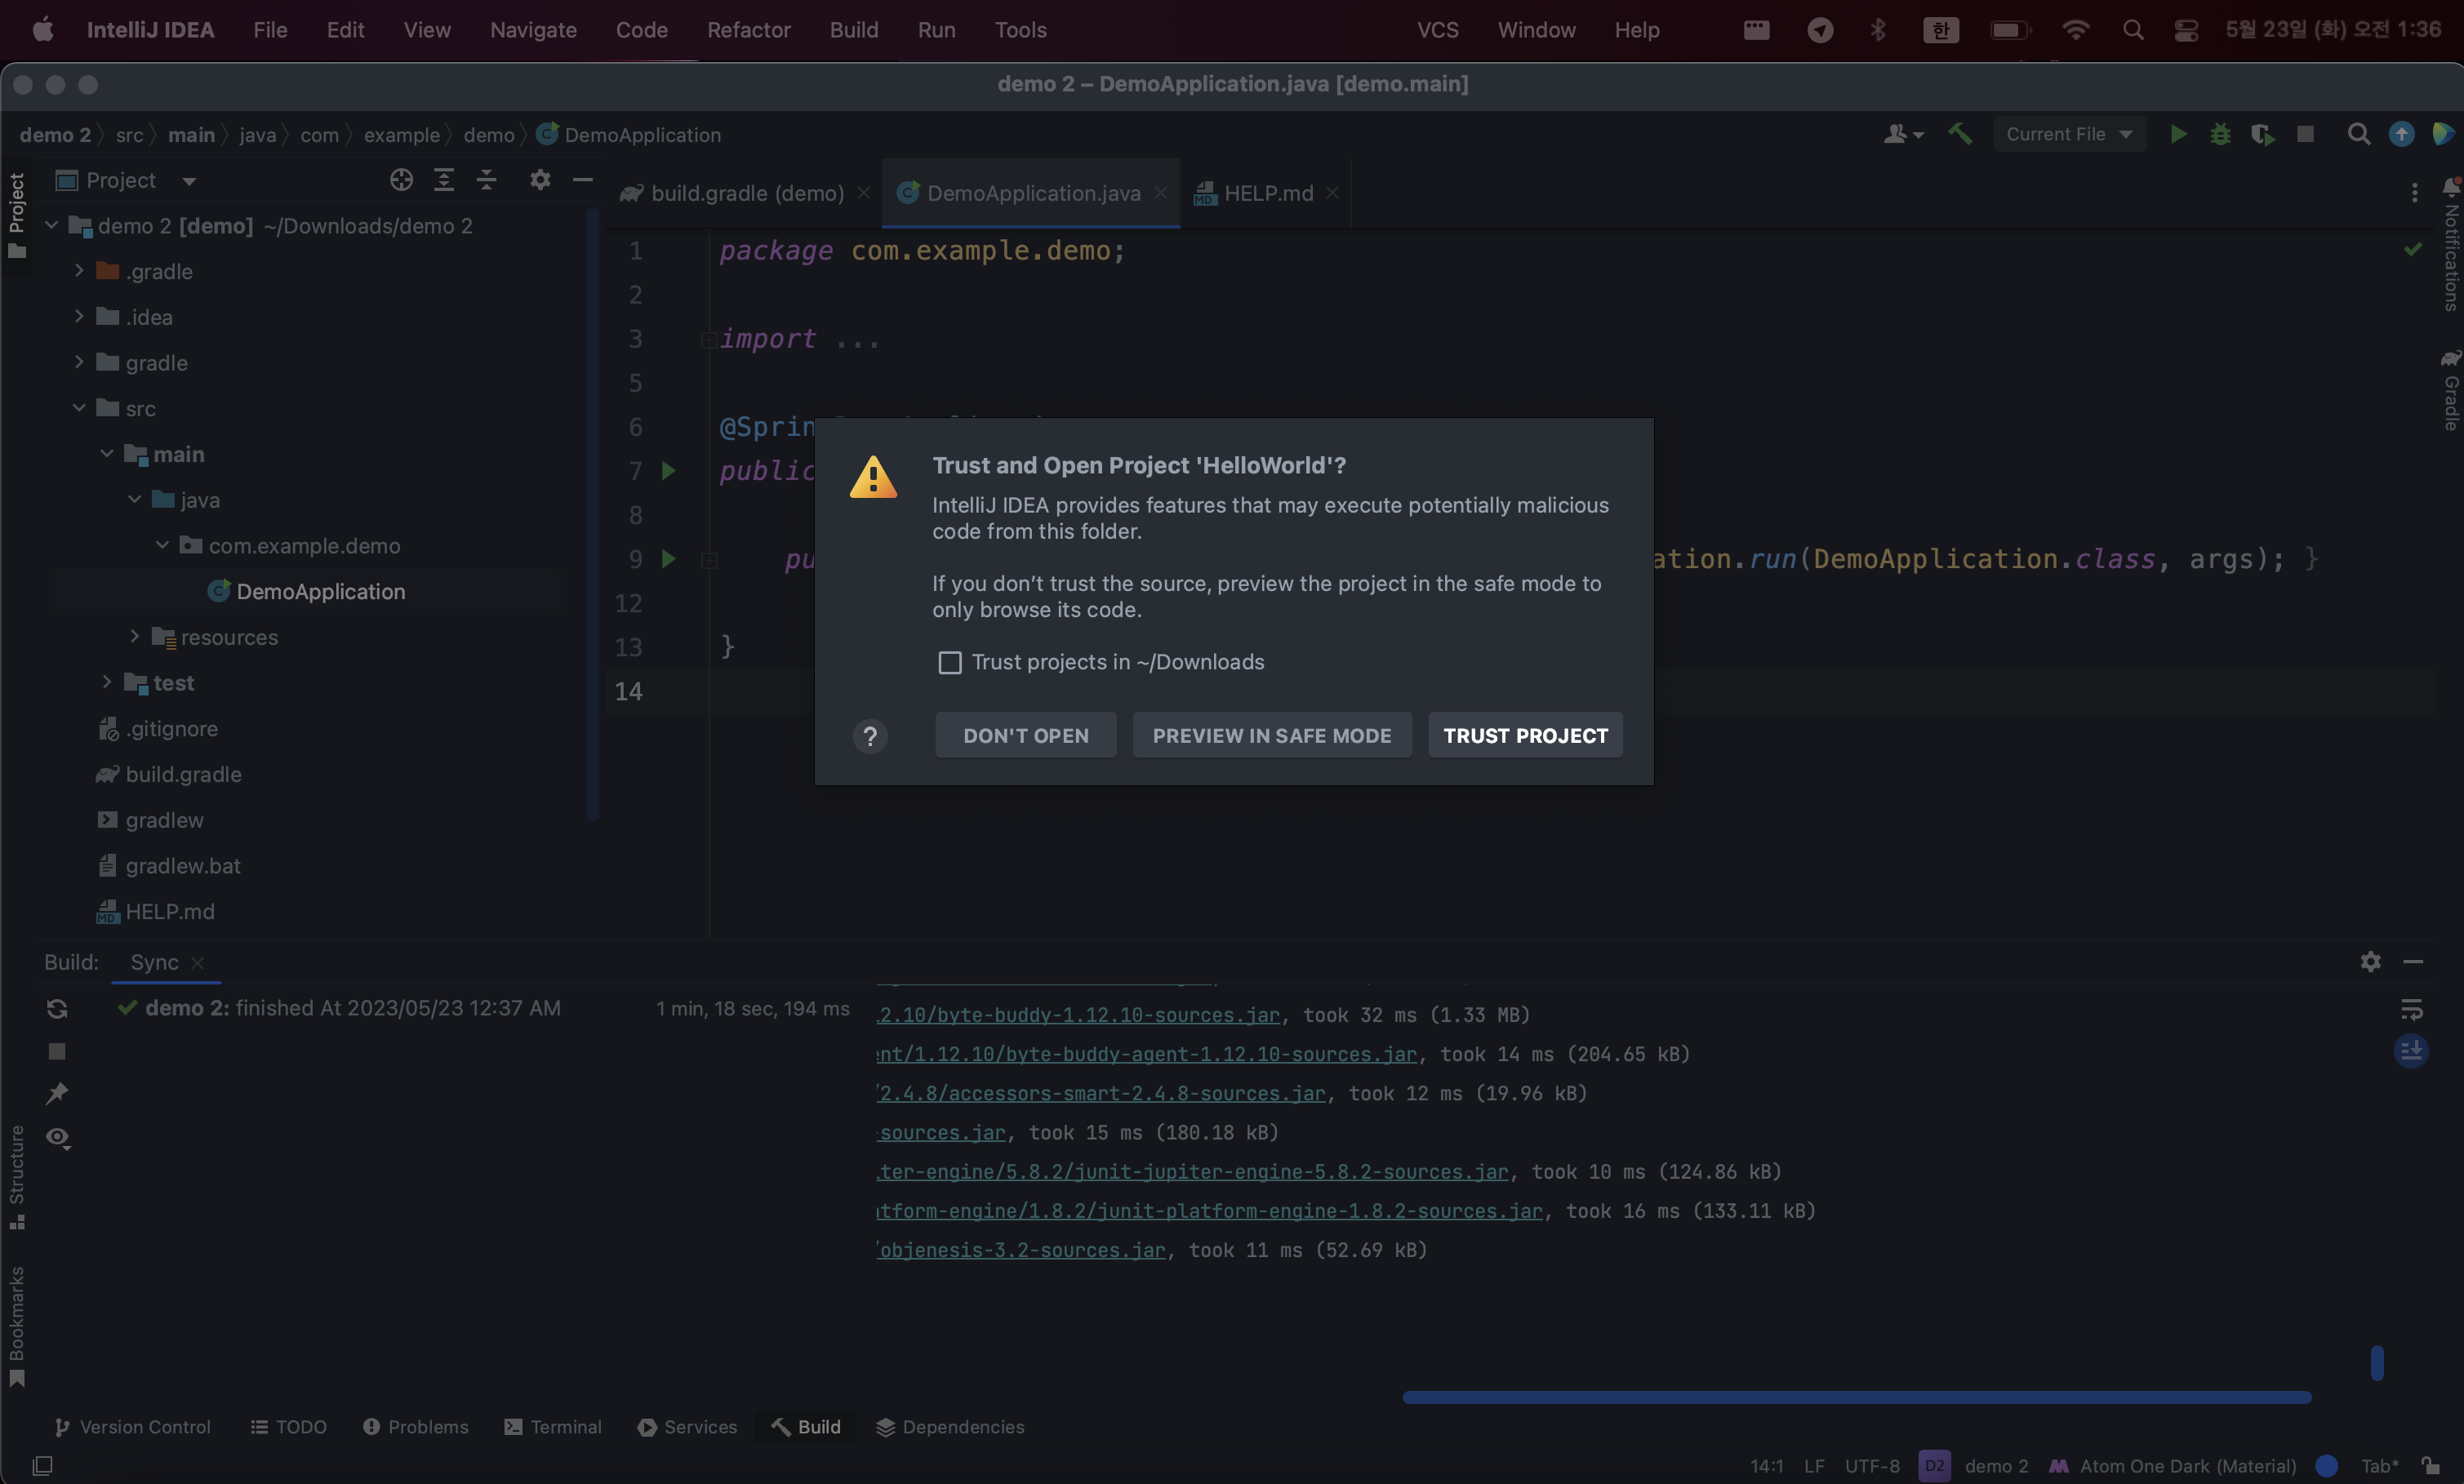
Task: Click Spotlight search in macOS menu bar
Action: (2132, 30)
